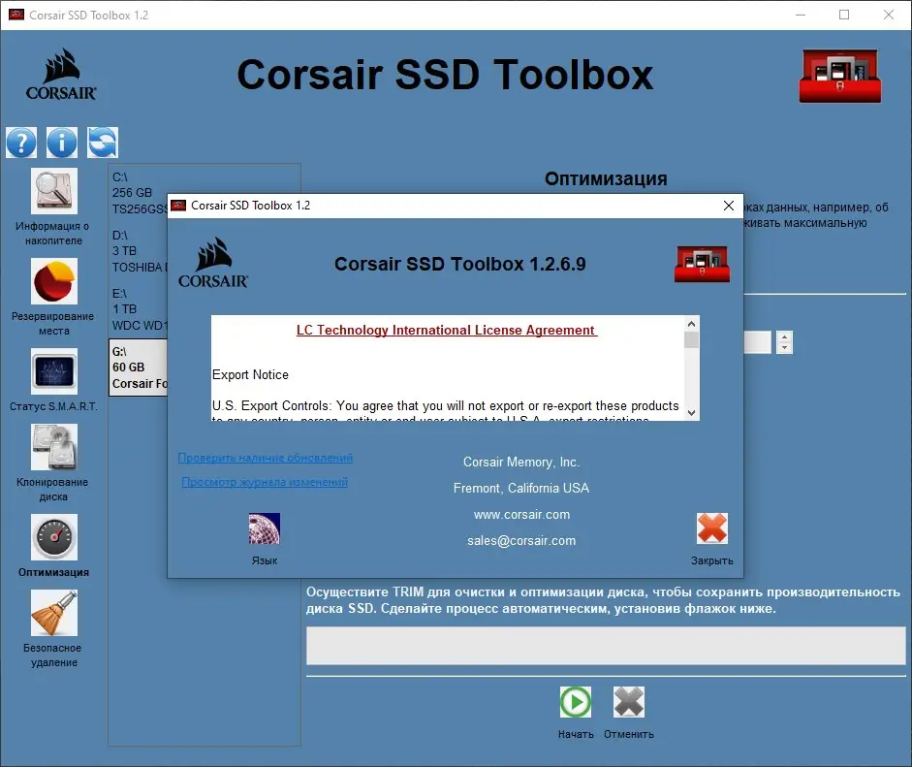Click Check for updates (Проверить наличие обновлений) link
This screenshot has height=767, width=912.
(x=266, y=458)
